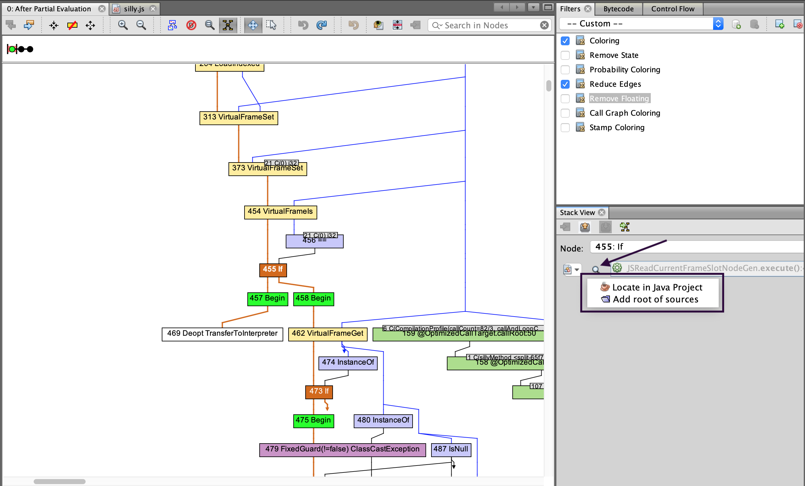805x486 pixels.
Task: Choose Locate in Java Project
Action: tap(657, 287)
